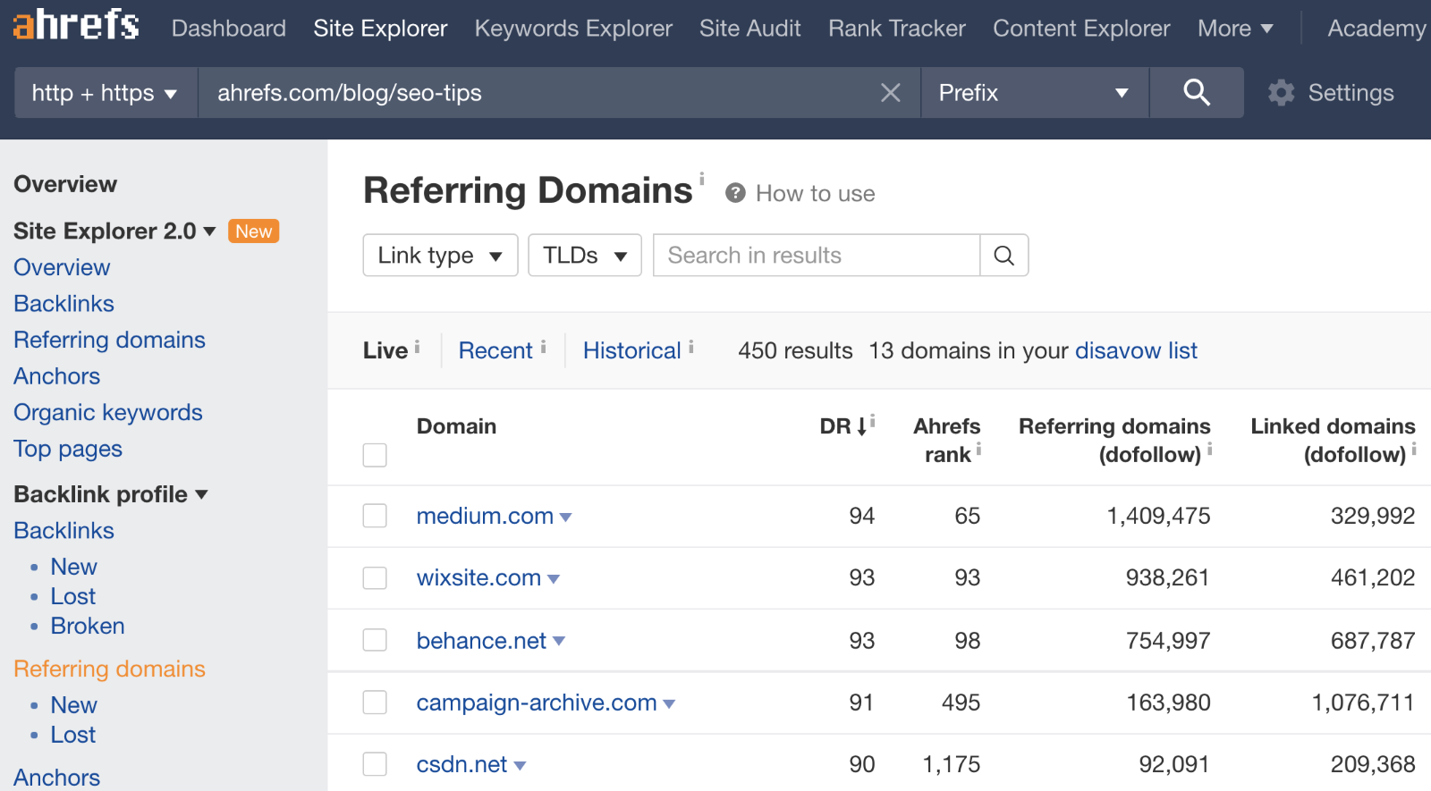The image size is (1431, 791).
Task: Expand the TLDs filter dropdown
Action: pyautogui.click(x=585, y=256)
